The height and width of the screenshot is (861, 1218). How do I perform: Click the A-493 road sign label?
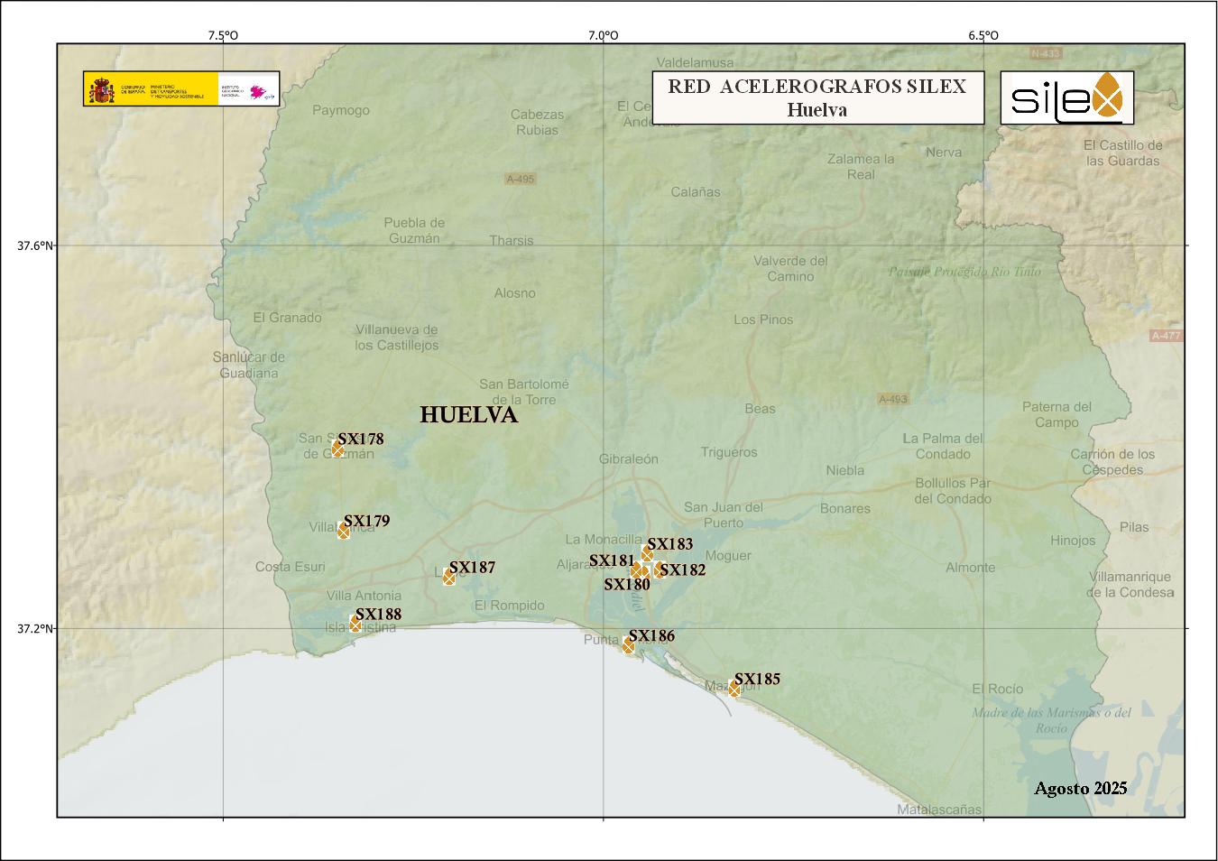pyautogui.click(x=892, y=399)
